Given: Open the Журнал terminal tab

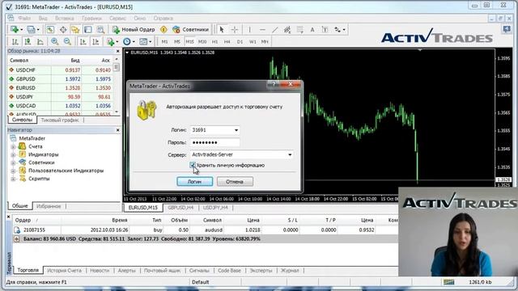Looking at the screenshot, I should pos(290,270).
